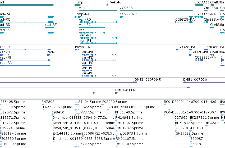The width and height of the screenshot is (225, 148).
Task: Open EST bs85d04.5prime
Action: [88, 102]
